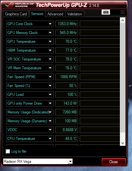
Task: Go to the Validation tab
Action: click(x=75, y=14)
